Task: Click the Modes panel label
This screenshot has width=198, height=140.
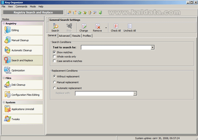Action: pyautogui.click(x=6, y=19)
